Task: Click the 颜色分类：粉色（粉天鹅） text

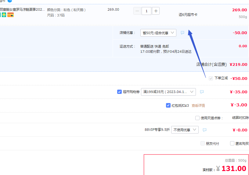Action: tap(67, 10)
